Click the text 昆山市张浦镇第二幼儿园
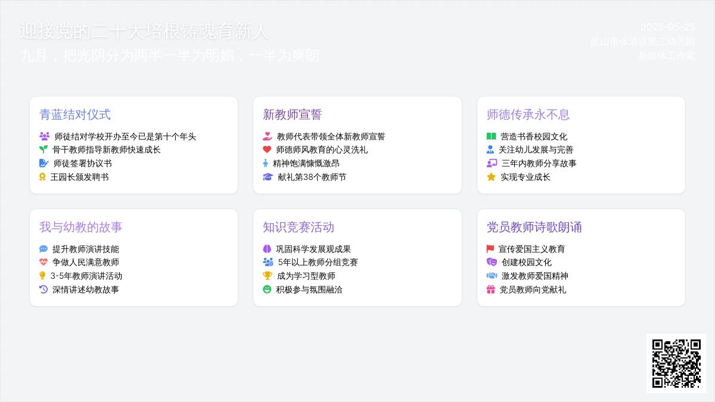The width and height of the screenshot is (715, 402). (643, 42)
